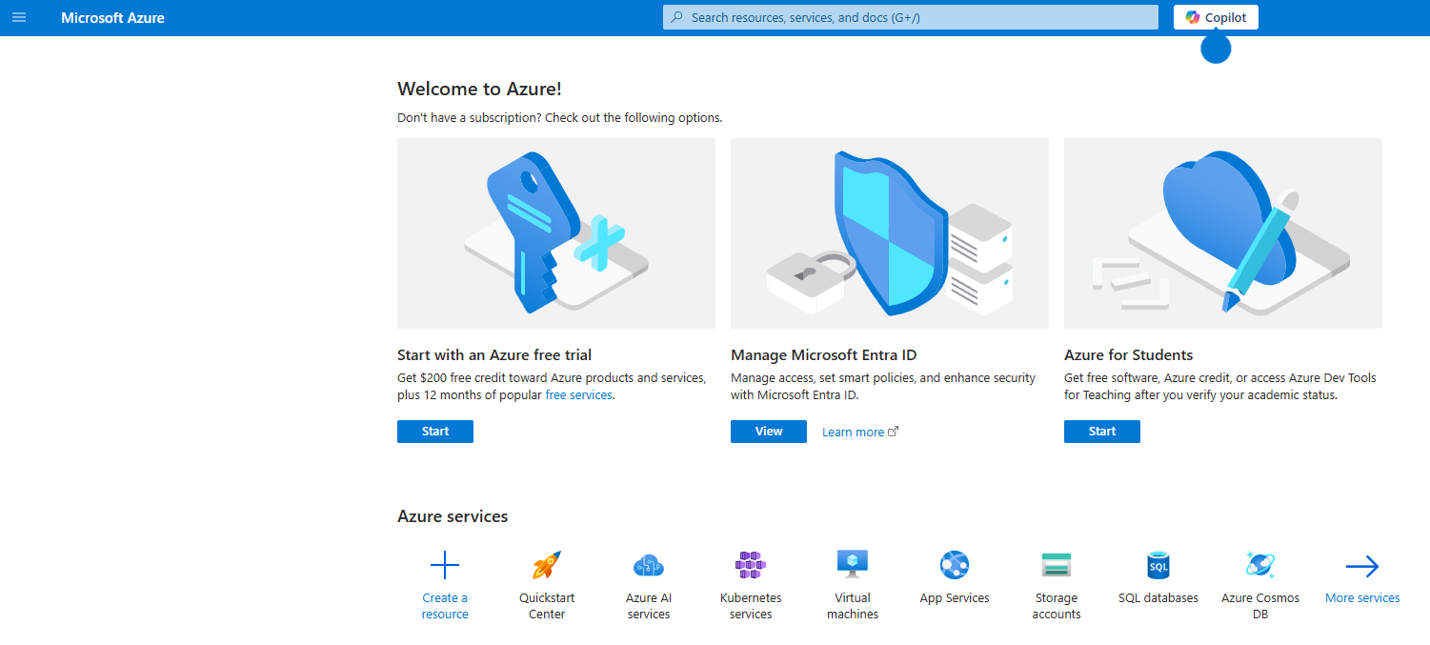
Task: Click the Azure for Students illustration
Action: (1223, 233)
